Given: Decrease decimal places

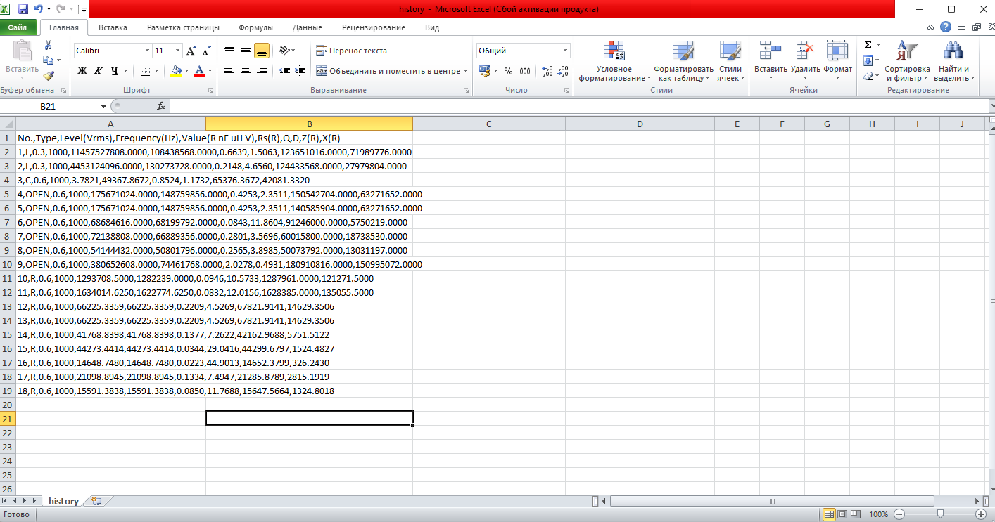Looking at the screenshot, I should tap(563, 71).
